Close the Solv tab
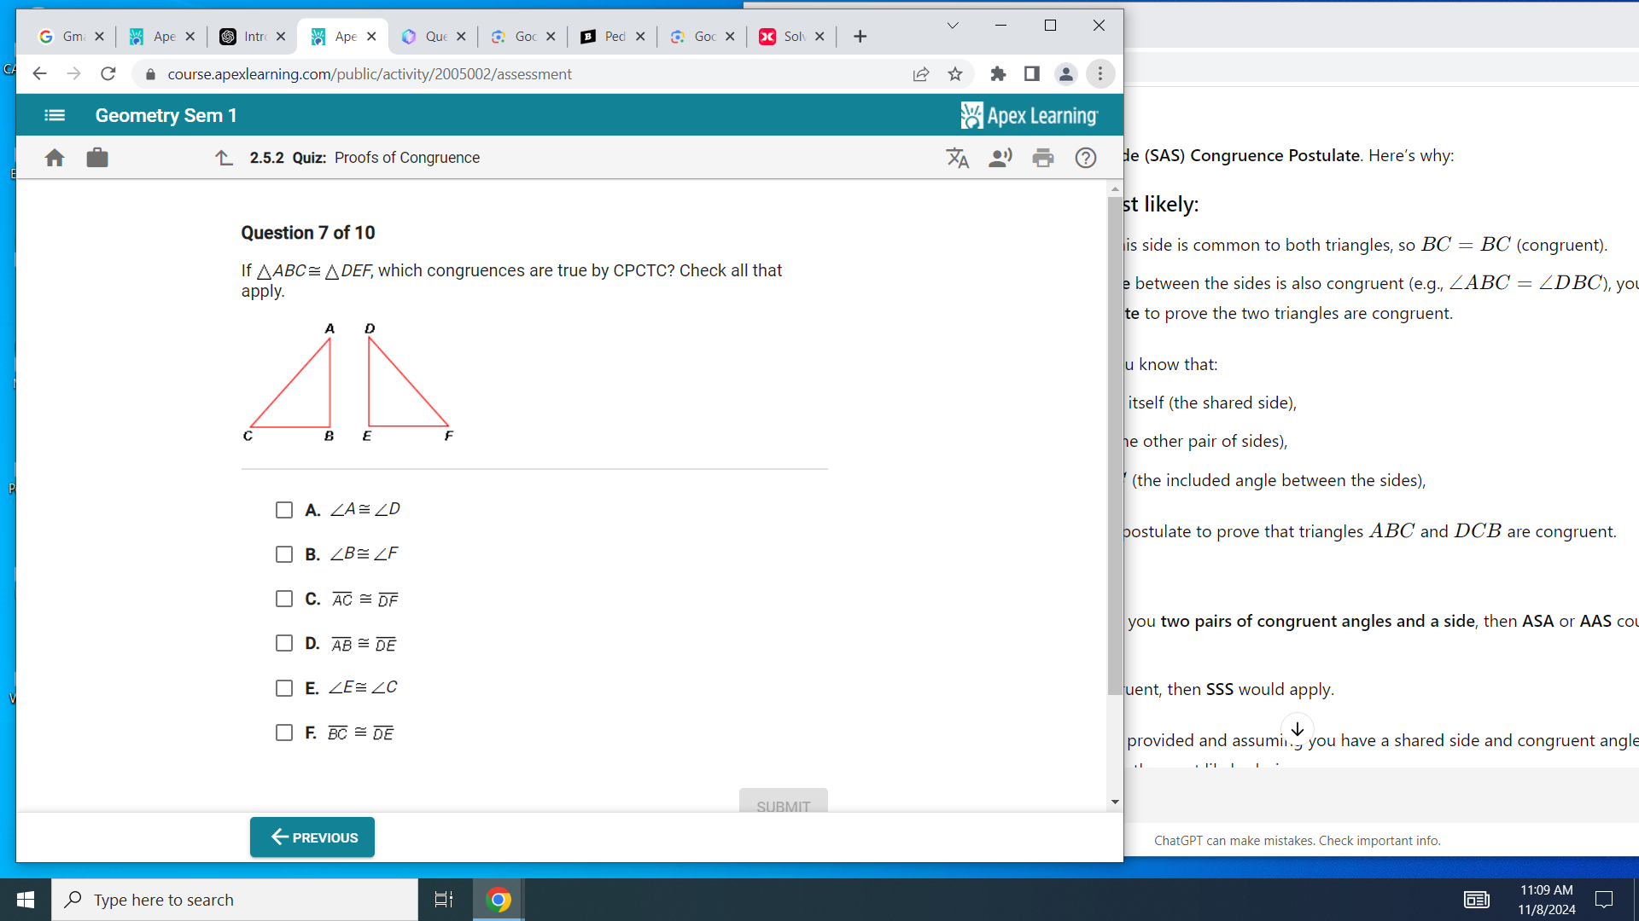The width and height of the screenshot is (1639, 921). coord(819,37)
